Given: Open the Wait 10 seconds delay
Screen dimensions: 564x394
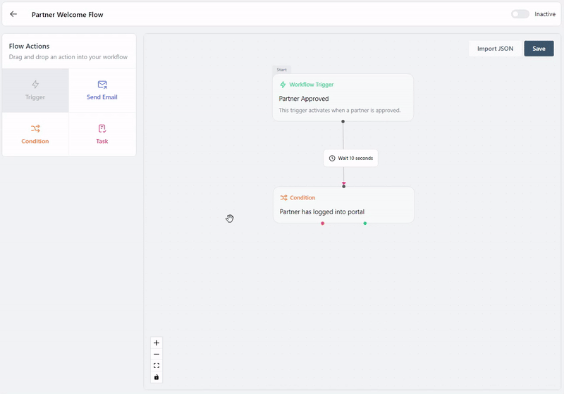Looking at the screenshot, I should (x=350, y=158).
